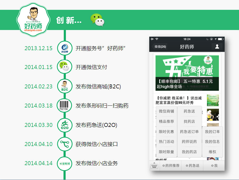Select 限时限量 menu item

[x=167, y=152]
